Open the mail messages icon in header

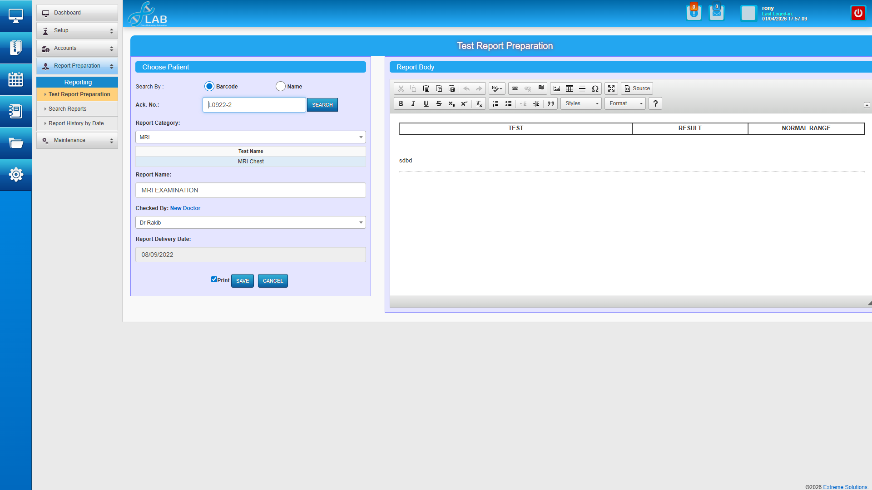(x=716, y=13)
